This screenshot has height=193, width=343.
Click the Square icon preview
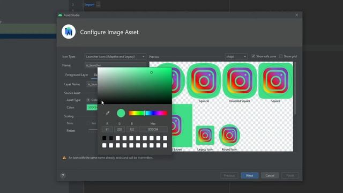[x=275, y=81]
